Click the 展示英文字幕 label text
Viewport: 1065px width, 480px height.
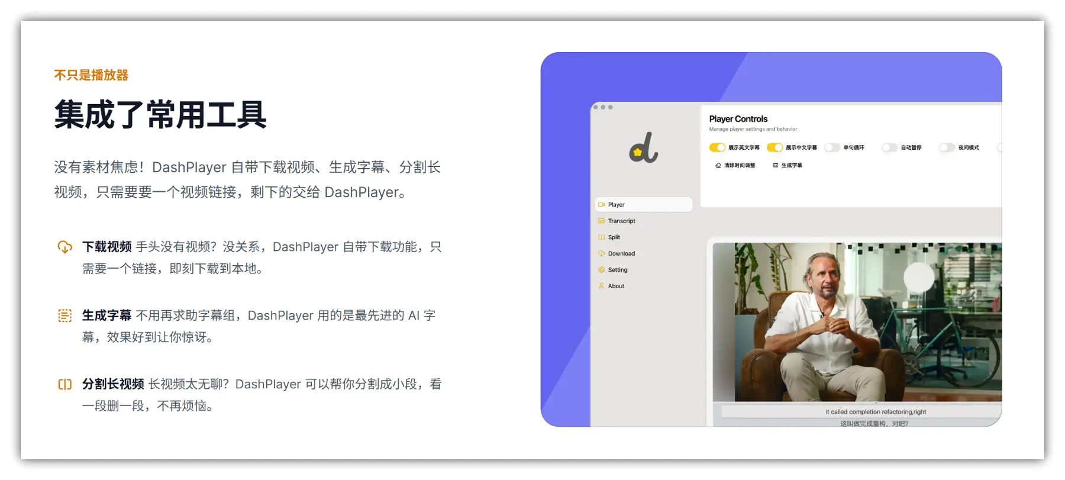click(744, 147)
